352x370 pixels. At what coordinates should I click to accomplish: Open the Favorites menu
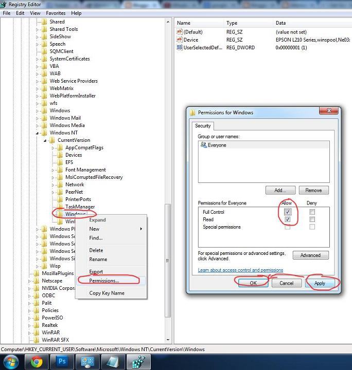pos(56,13)
